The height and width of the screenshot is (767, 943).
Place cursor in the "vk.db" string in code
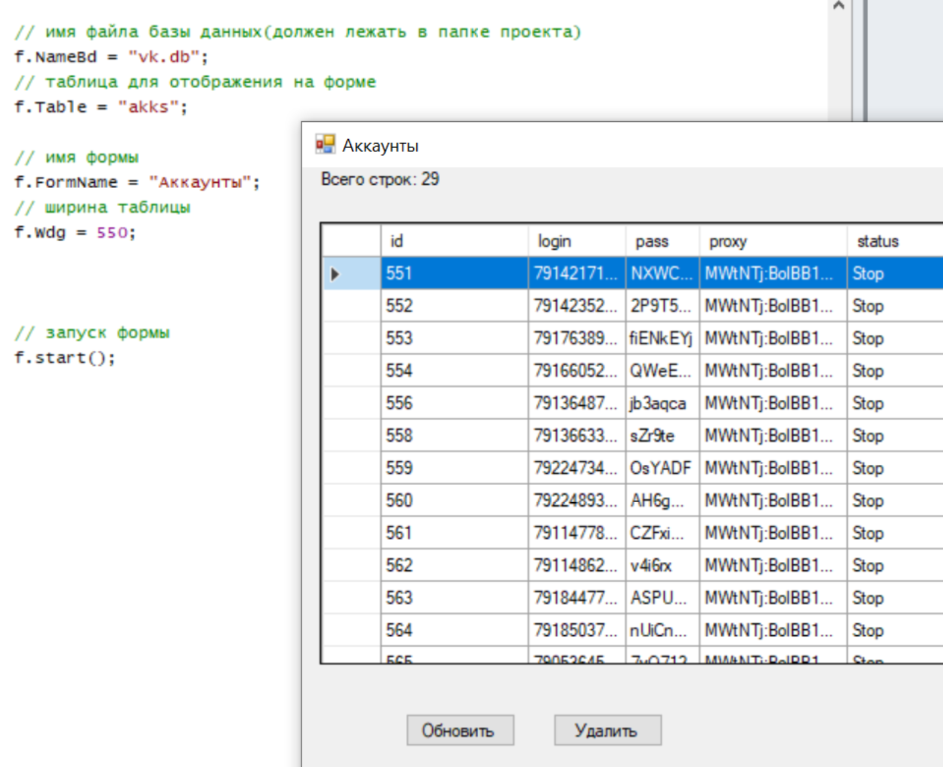point(164,57)
